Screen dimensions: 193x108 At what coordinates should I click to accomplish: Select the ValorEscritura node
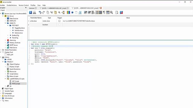click(19, 30)
